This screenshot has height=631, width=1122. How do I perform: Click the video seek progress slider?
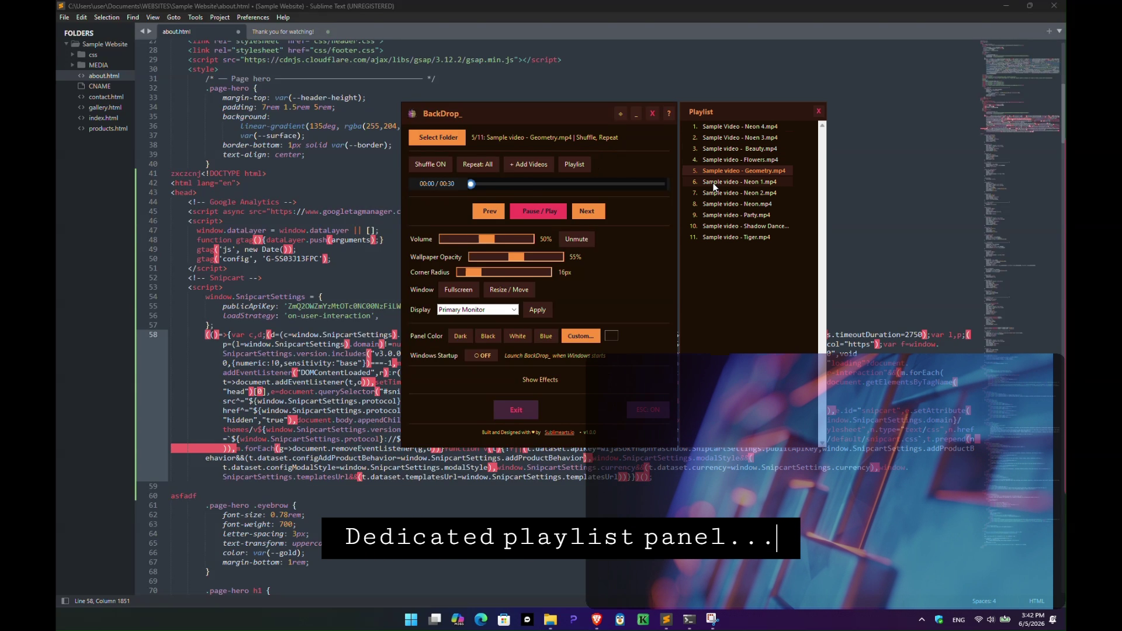coord(567,184)
